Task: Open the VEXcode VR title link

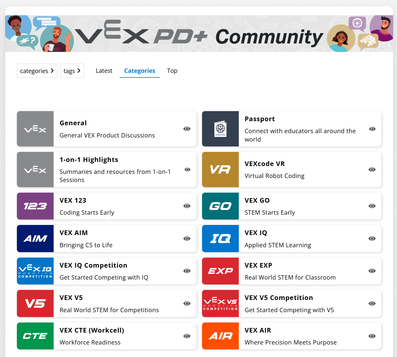Action: (x=265, y=164)
